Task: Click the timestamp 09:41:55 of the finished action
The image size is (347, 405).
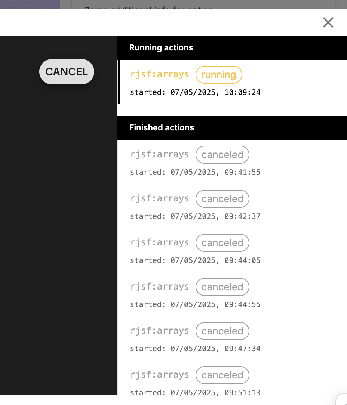Action: pyautogui.click(x=195, y=172)
